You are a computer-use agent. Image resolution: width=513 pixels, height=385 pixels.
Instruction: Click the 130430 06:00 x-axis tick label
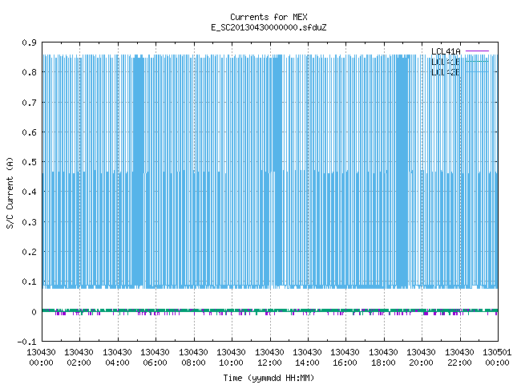[x=155, y=358]
